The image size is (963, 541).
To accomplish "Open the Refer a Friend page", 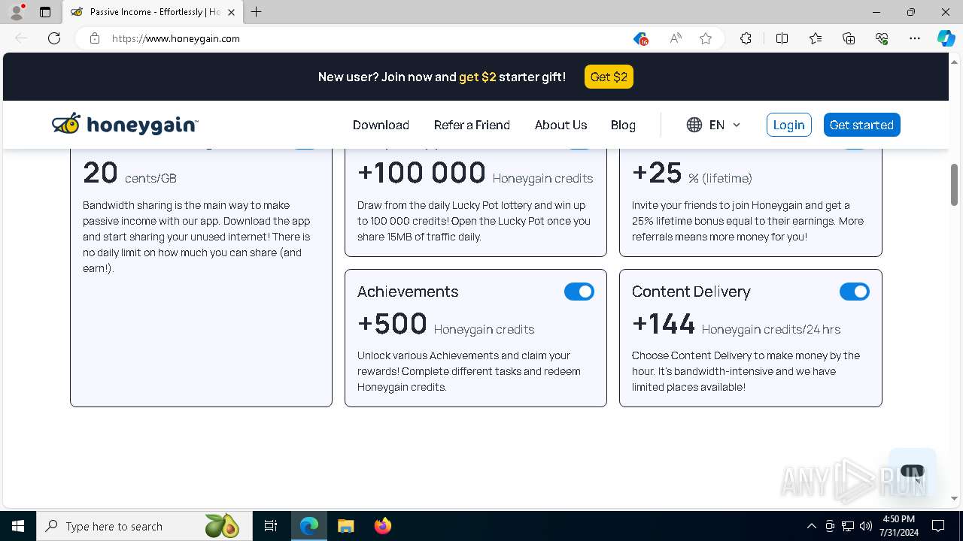I will [472, 125].
